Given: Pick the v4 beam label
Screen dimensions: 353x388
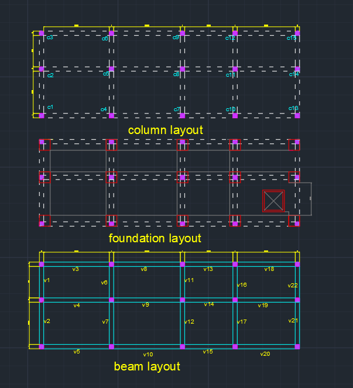Looking at the screenshot, I should (77, 305).
